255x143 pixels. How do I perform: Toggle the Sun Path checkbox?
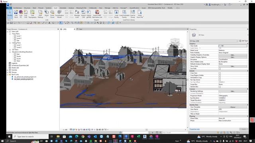pyautogui.click(x=220, y=69)
